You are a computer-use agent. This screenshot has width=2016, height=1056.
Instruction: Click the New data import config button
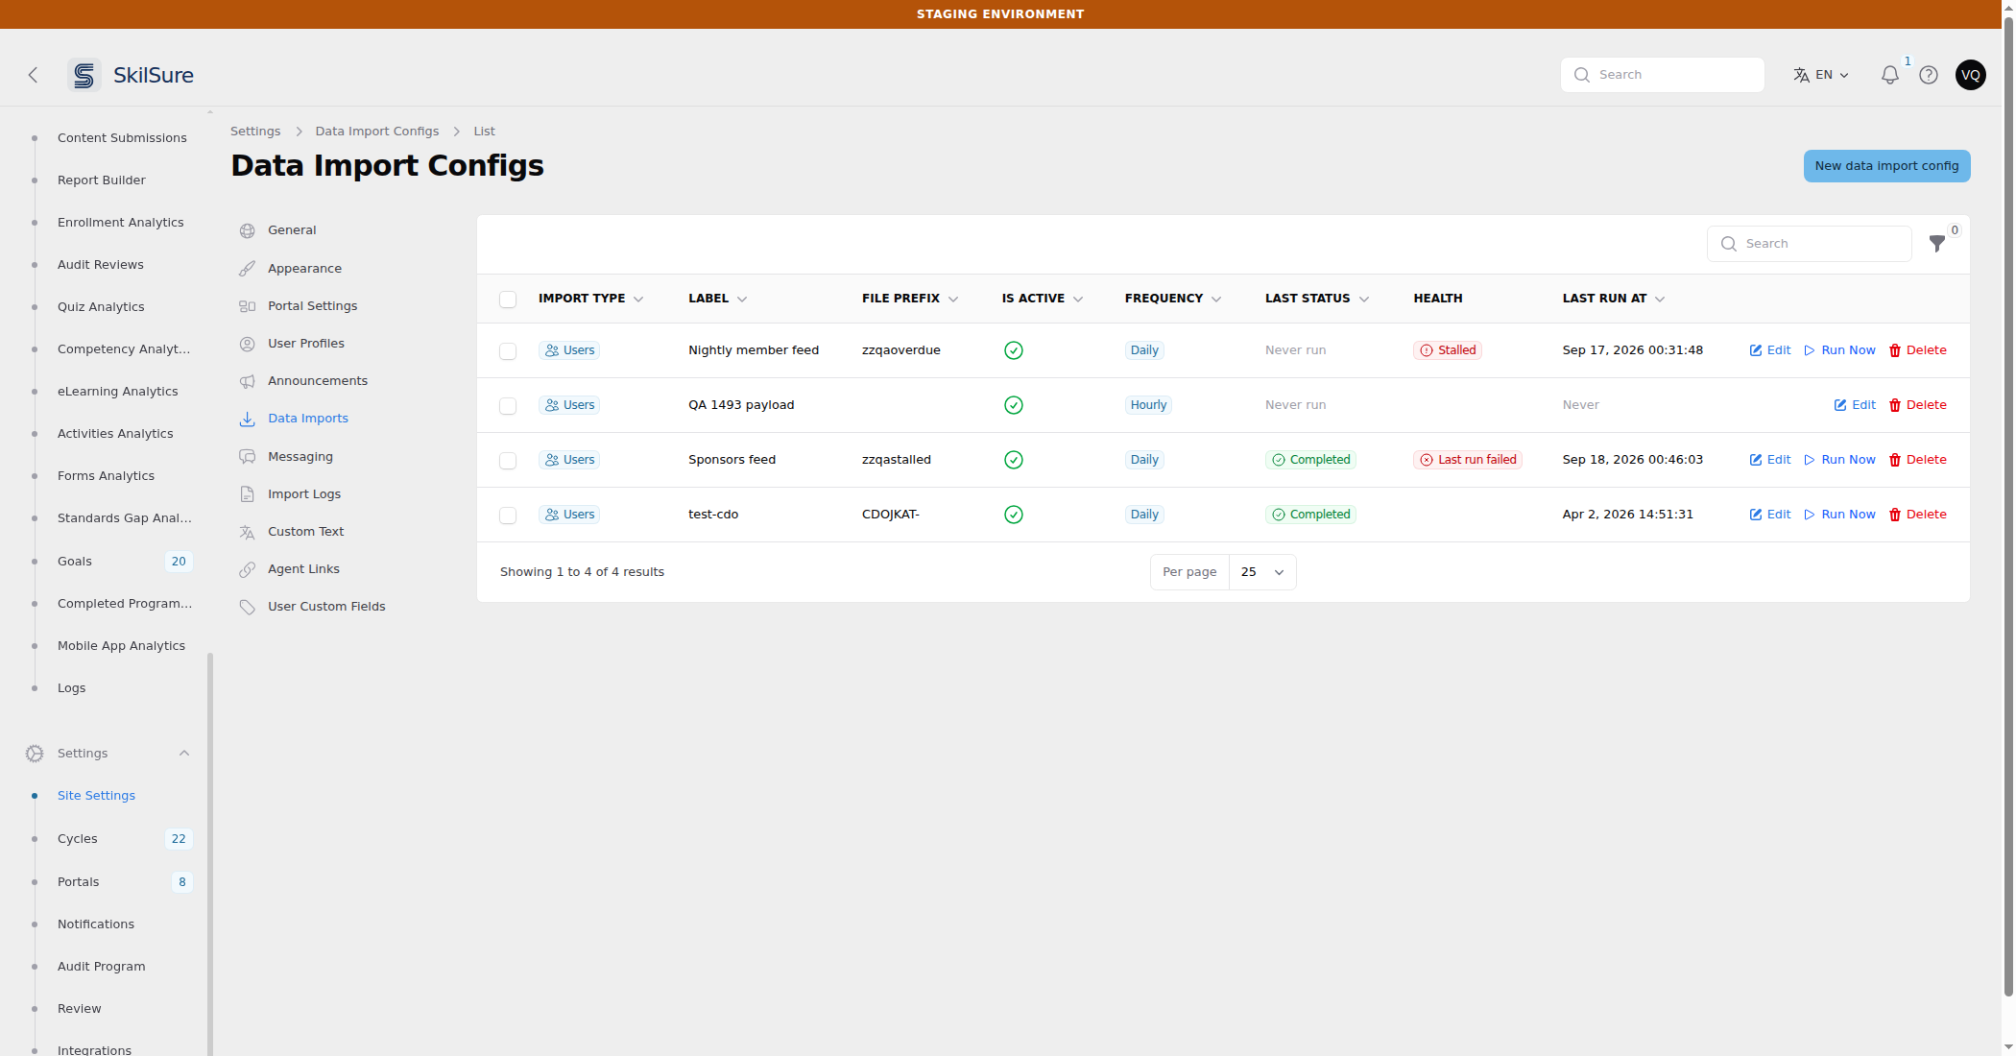click(1886, 166)
